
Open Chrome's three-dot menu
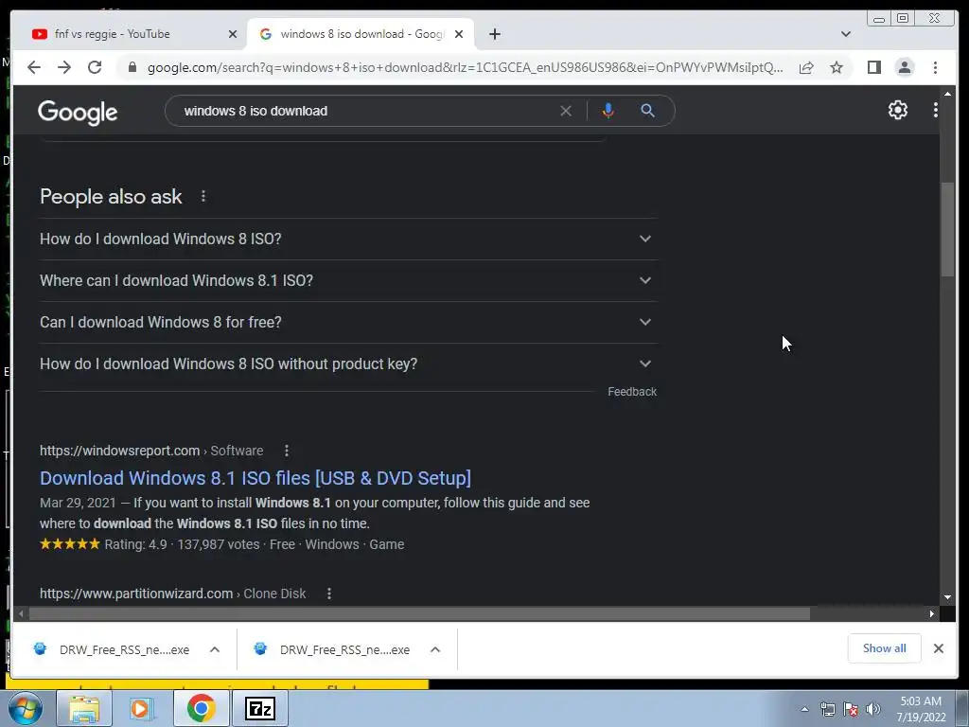click(936, 67)
